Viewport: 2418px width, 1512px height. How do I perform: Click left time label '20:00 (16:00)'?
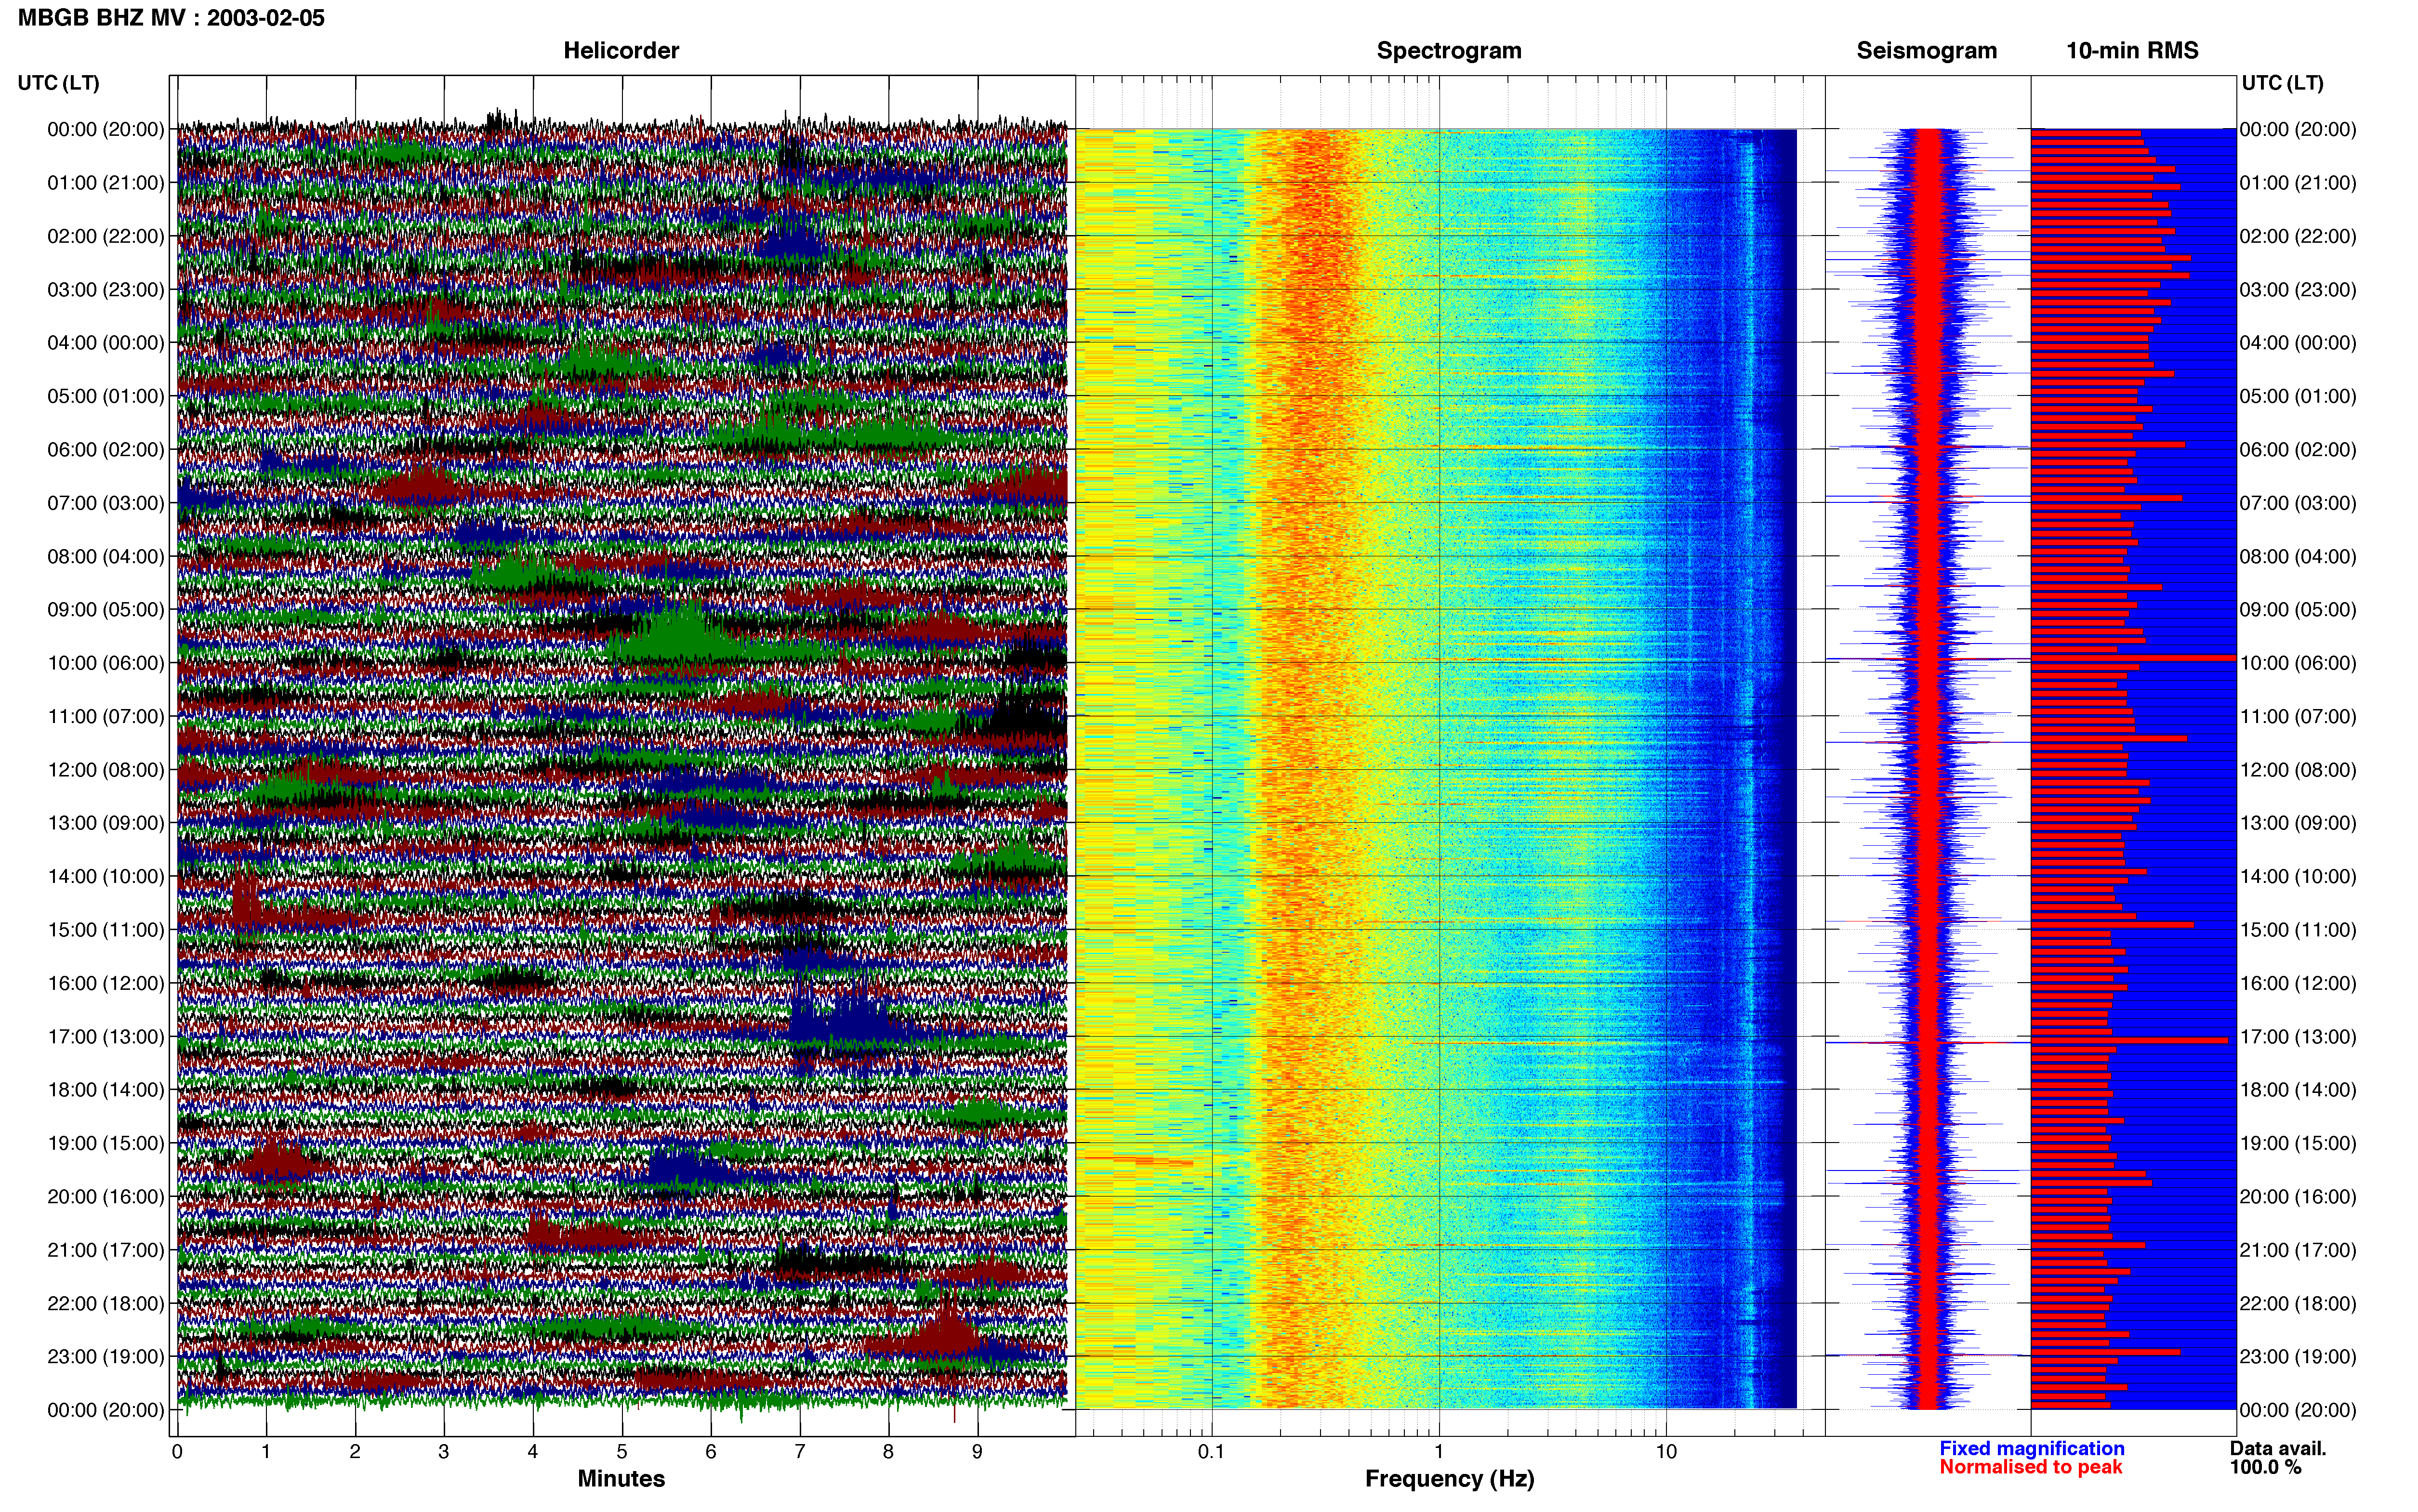point(106,1197)
